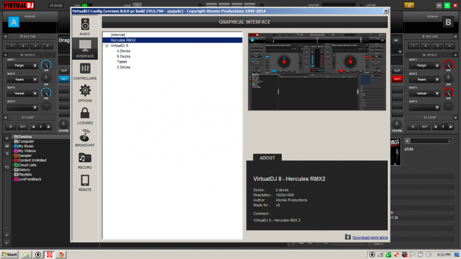Adjust deck A CUSTOM knob

(63, 124)
